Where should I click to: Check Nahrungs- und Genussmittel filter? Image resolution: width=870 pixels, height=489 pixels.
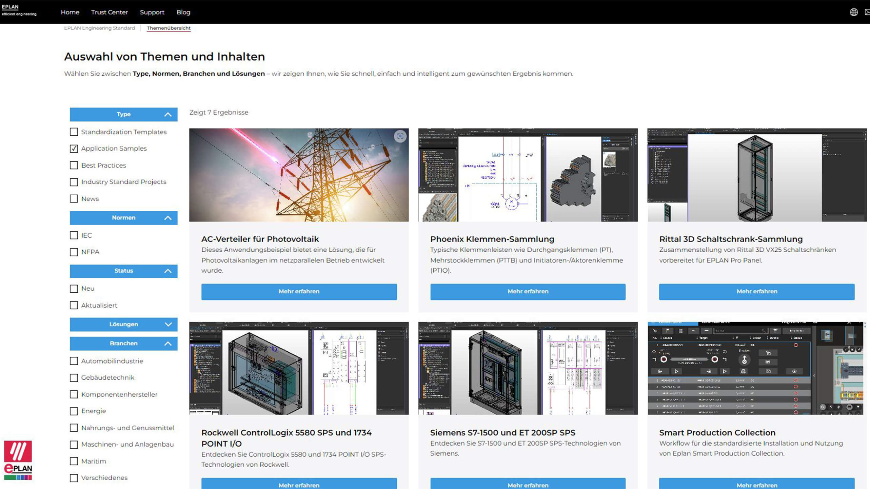74,428
